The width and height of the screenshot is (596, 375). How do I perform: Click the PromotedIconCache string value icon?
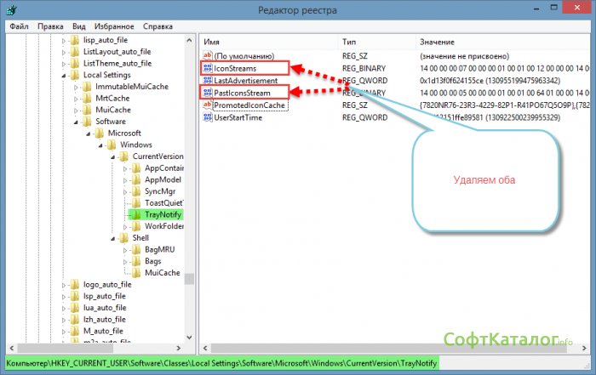[207, 105]
